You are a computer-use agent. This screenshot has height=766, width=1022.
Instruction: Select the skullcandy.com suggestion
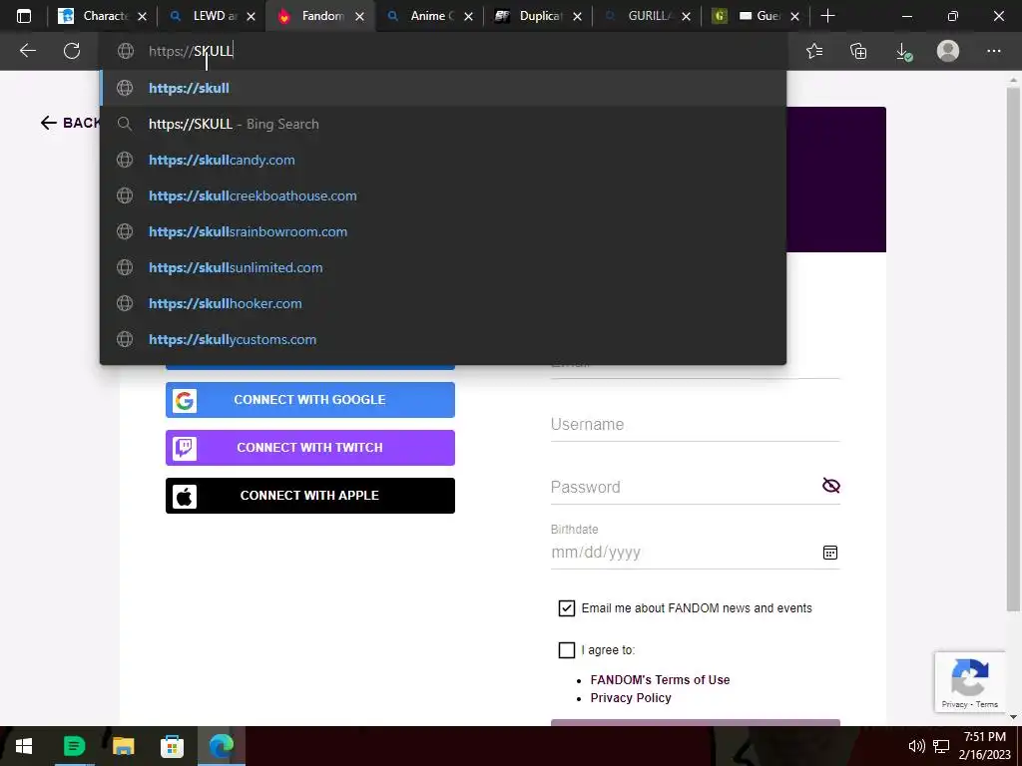coord(443,160)
